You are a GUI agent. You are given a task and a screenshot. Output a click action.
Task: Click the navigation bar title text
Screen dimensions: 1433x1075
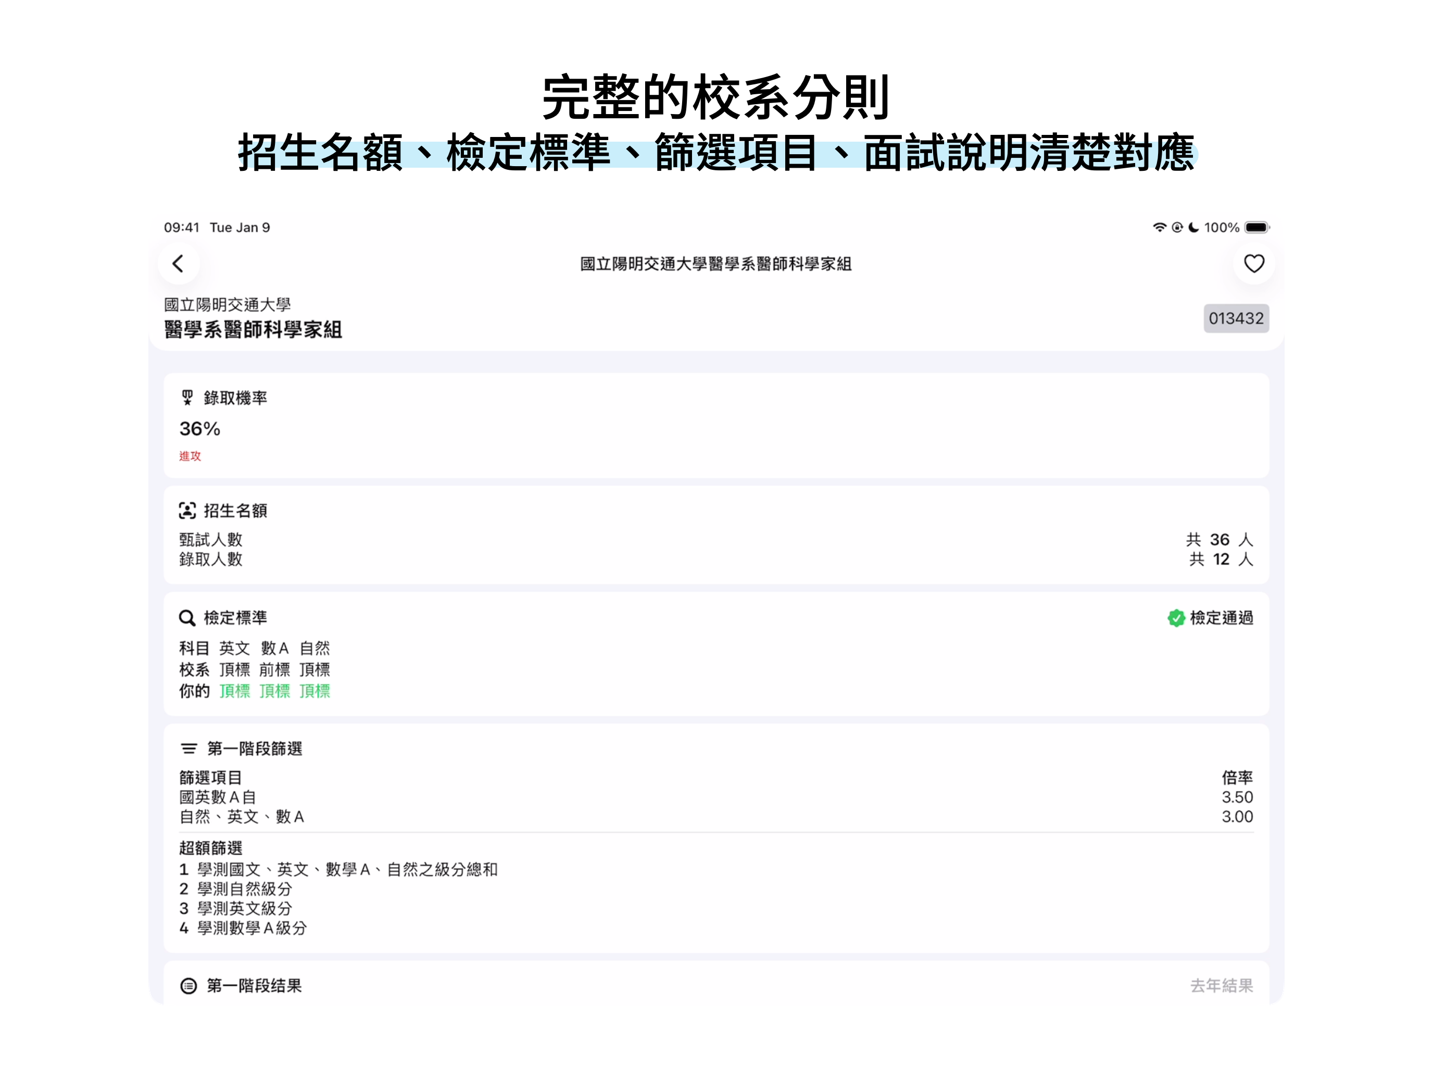716,264
